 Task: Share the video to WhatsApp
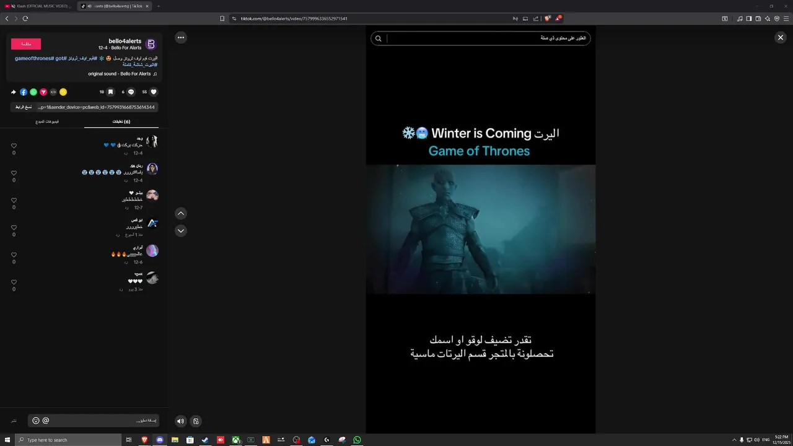tap(33, 92)
